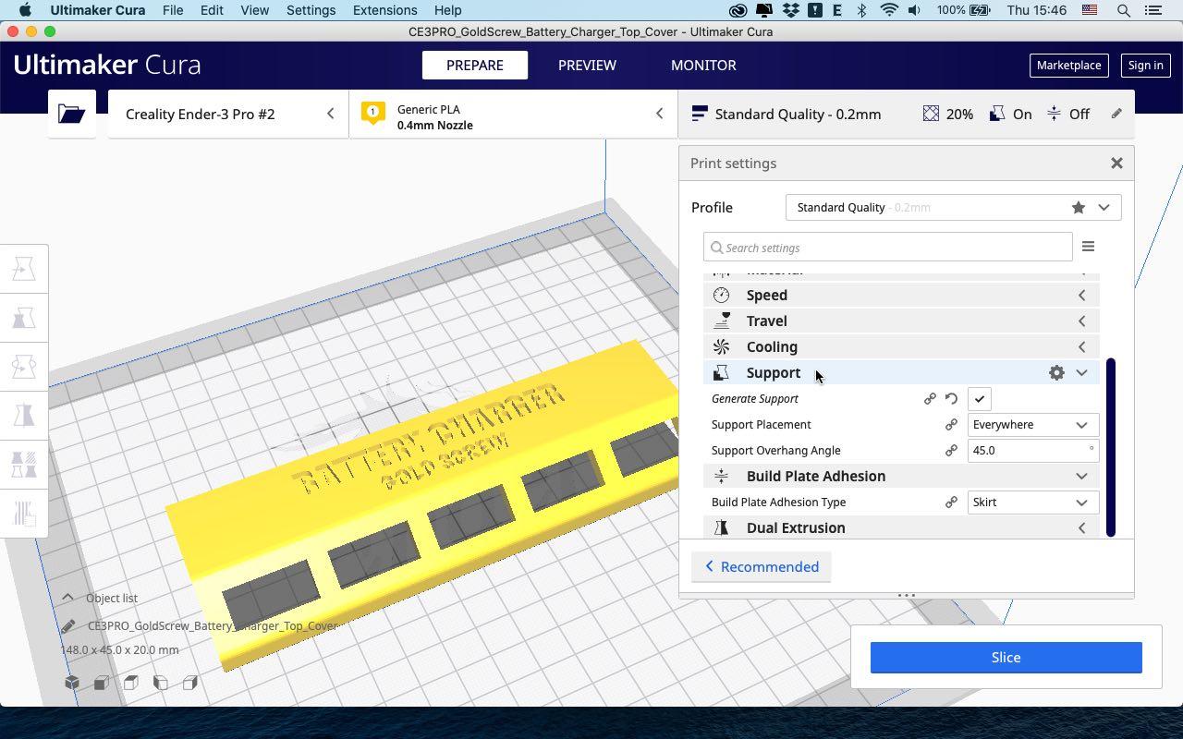Open the macOS Notification Center
The image size is (1183, 739).
1153,10
